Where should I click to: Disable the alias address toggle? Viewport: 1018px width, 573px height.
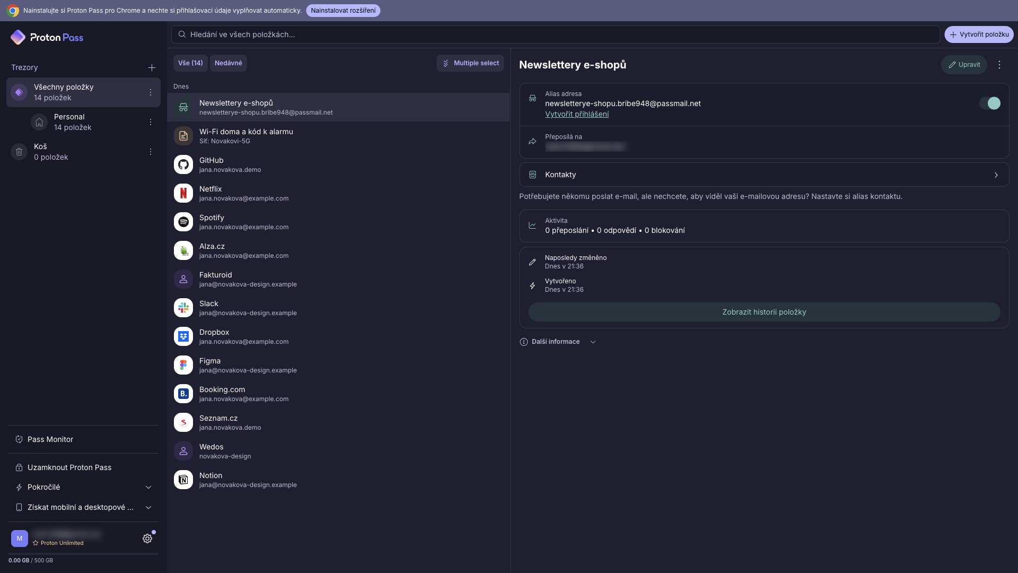(x=990, y=103)
